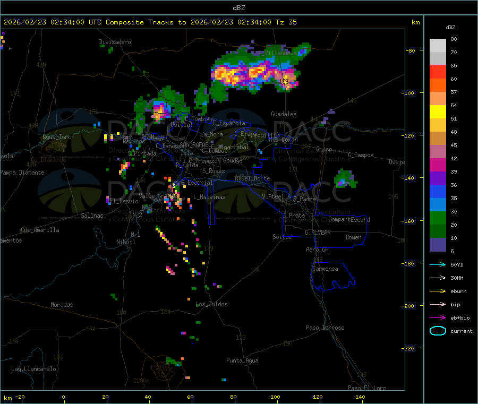This screenshot has height=404, width=478.
Task: Click the '100' km tick on the bottom axis
Action: pos(275,397)
